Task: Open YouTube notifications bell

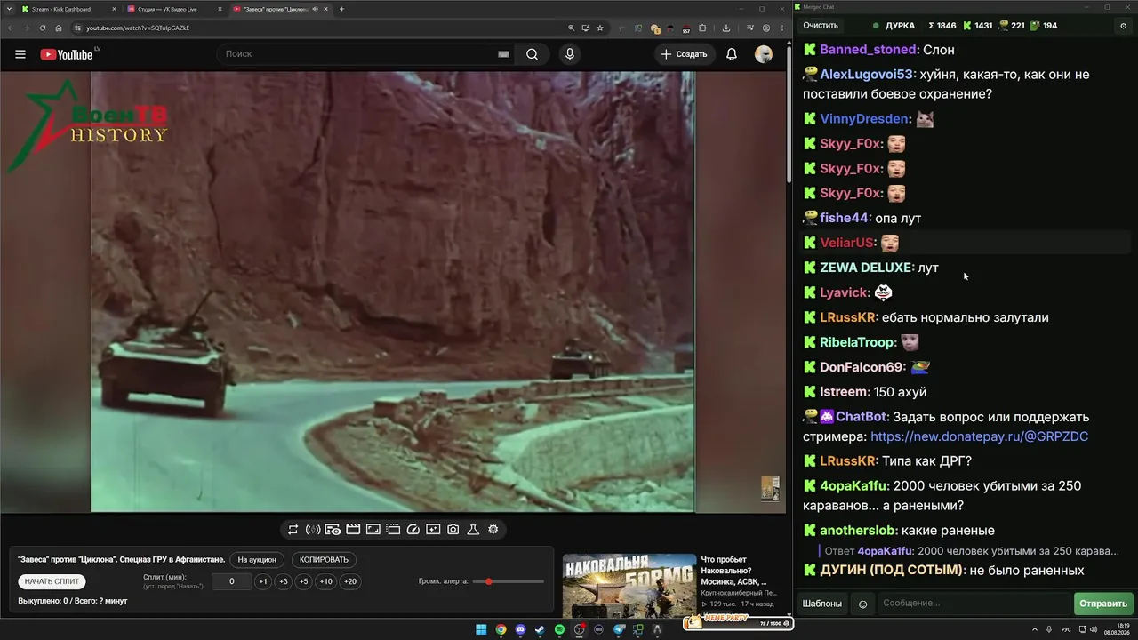Action: [x=732, y=54]
